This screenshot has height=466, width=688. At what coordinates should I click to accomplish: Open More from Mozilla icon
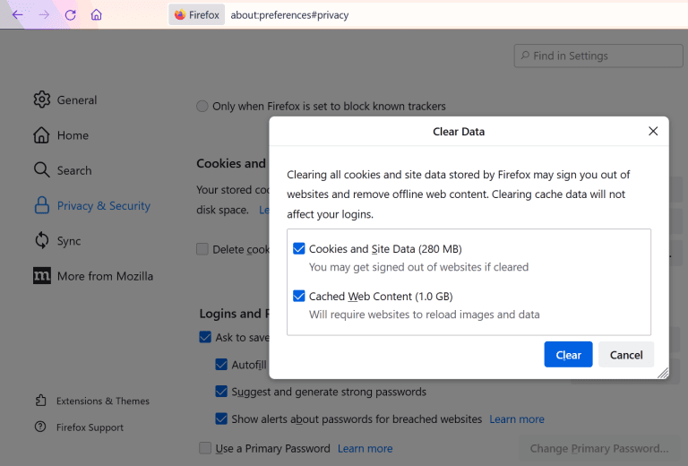click(x=41, y=276)
